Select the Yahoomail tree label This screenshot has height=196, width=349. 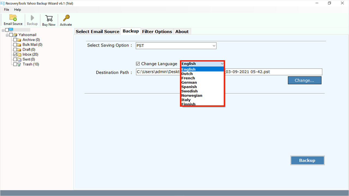pos(27,35)
